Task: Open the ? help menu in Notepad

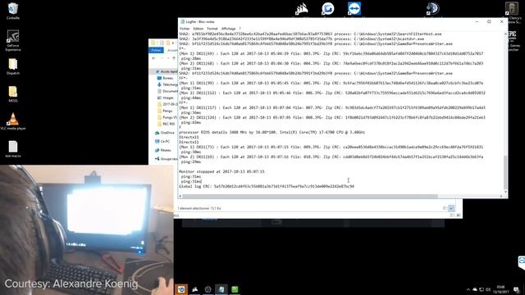Action: pyautogui.click(x=240, y=29)
